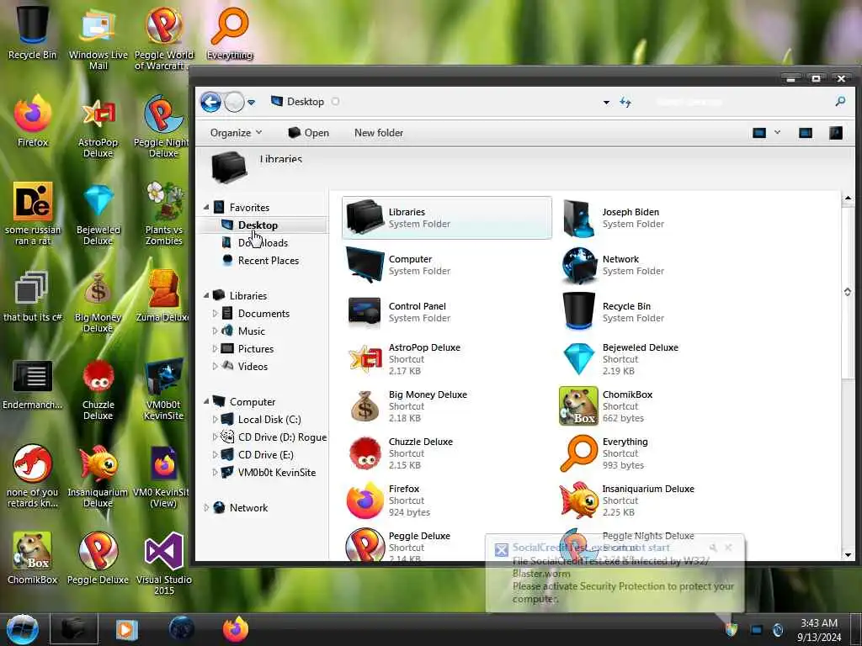Select Insaniquarium Deluxe shortcut in file list
Viewport: 862px width, 646px height.
click(660, 500)
